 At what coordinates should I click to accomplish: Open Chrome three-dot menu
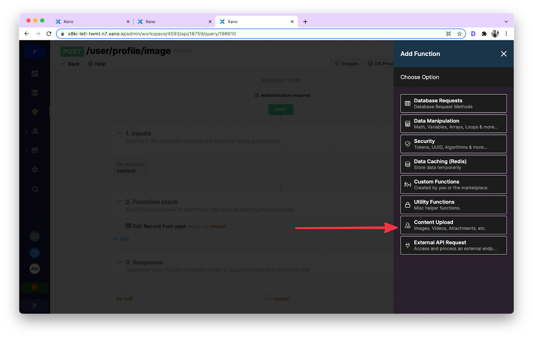506,34
